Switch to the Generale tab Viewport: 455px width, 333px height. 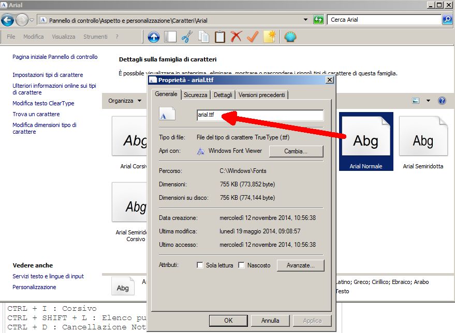click(x=166, y=94)
